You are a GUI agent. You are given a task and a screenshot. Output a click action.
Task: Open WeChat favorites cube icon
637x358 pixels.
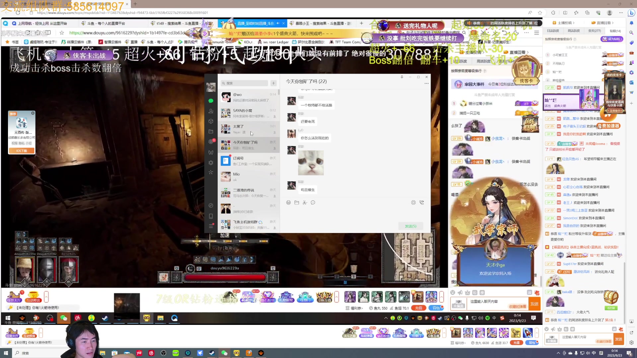(211, 121)
